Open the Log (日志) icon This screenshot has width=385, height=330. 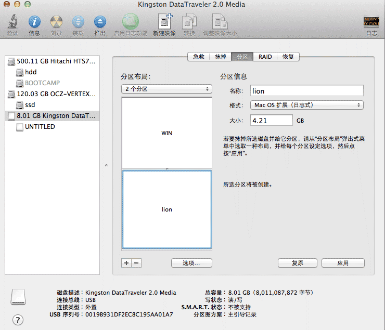(x=371, y=21)
